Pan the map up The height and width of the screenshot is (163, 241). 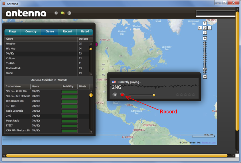tap(205, 23)
